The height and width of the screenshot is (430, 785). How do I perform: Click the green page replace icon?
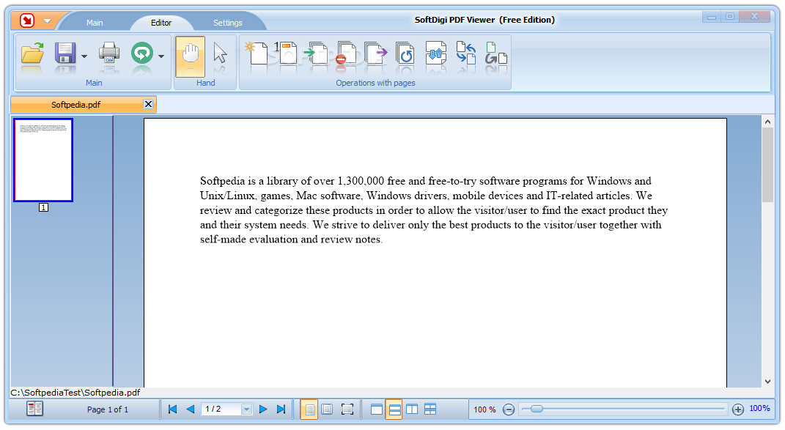(x=496, y=53)
